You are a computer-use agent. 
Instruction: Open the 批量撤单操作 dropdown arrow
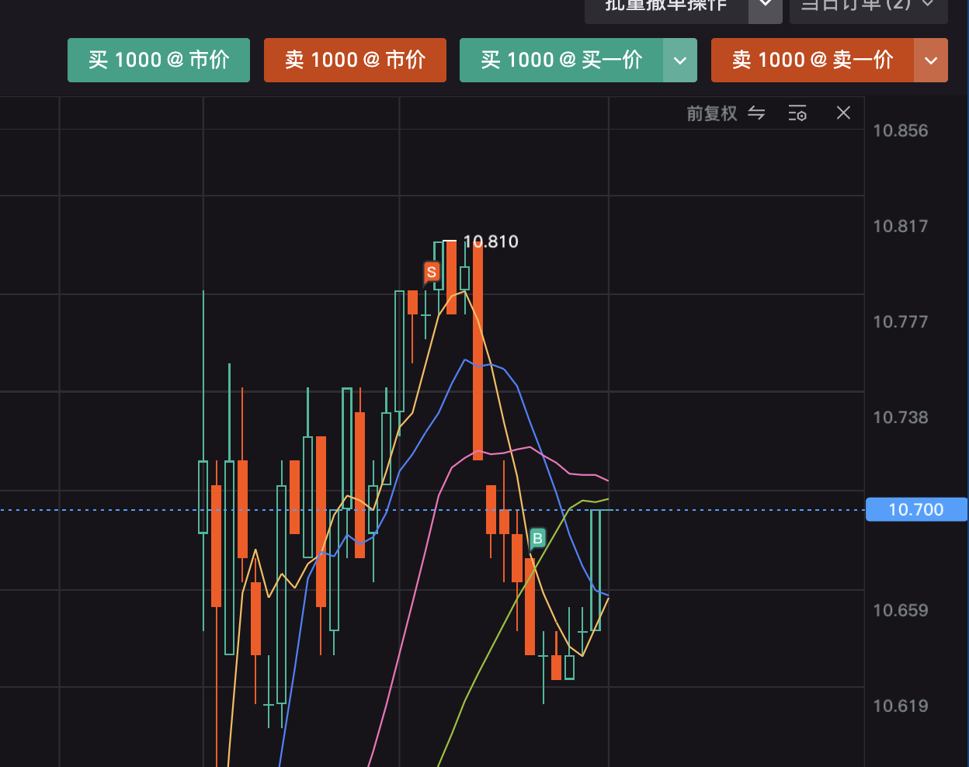point(765,6)
